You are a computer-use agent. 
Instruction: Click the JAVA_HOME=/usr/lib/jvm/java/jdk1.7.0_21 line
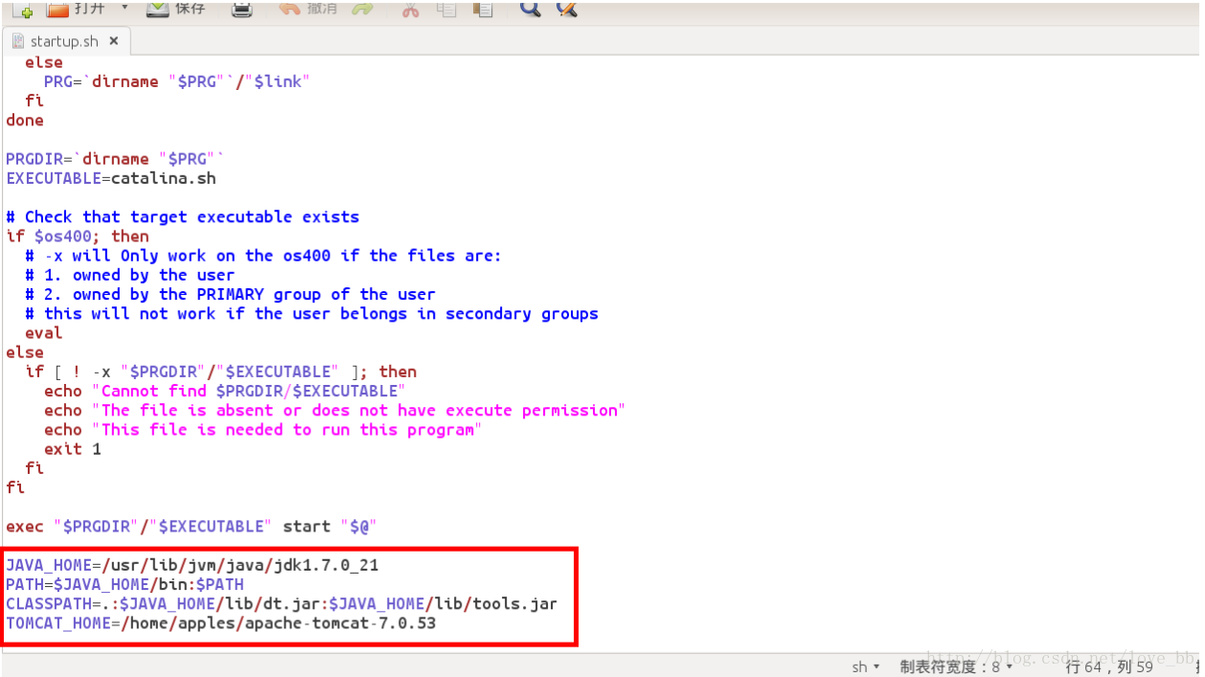click(x=192, y=565)
